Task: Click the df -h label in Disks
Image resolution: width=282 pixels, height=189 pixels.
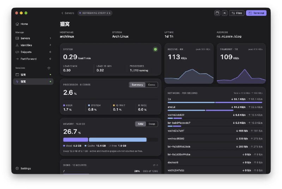Action: click(x=155, y=165)
